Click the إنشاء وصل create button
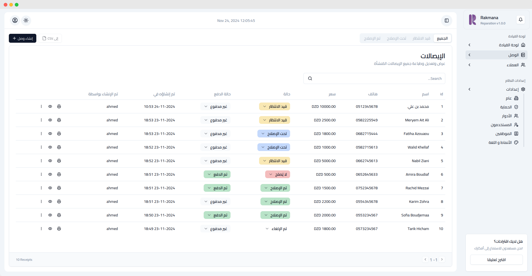 coord(22,38)
